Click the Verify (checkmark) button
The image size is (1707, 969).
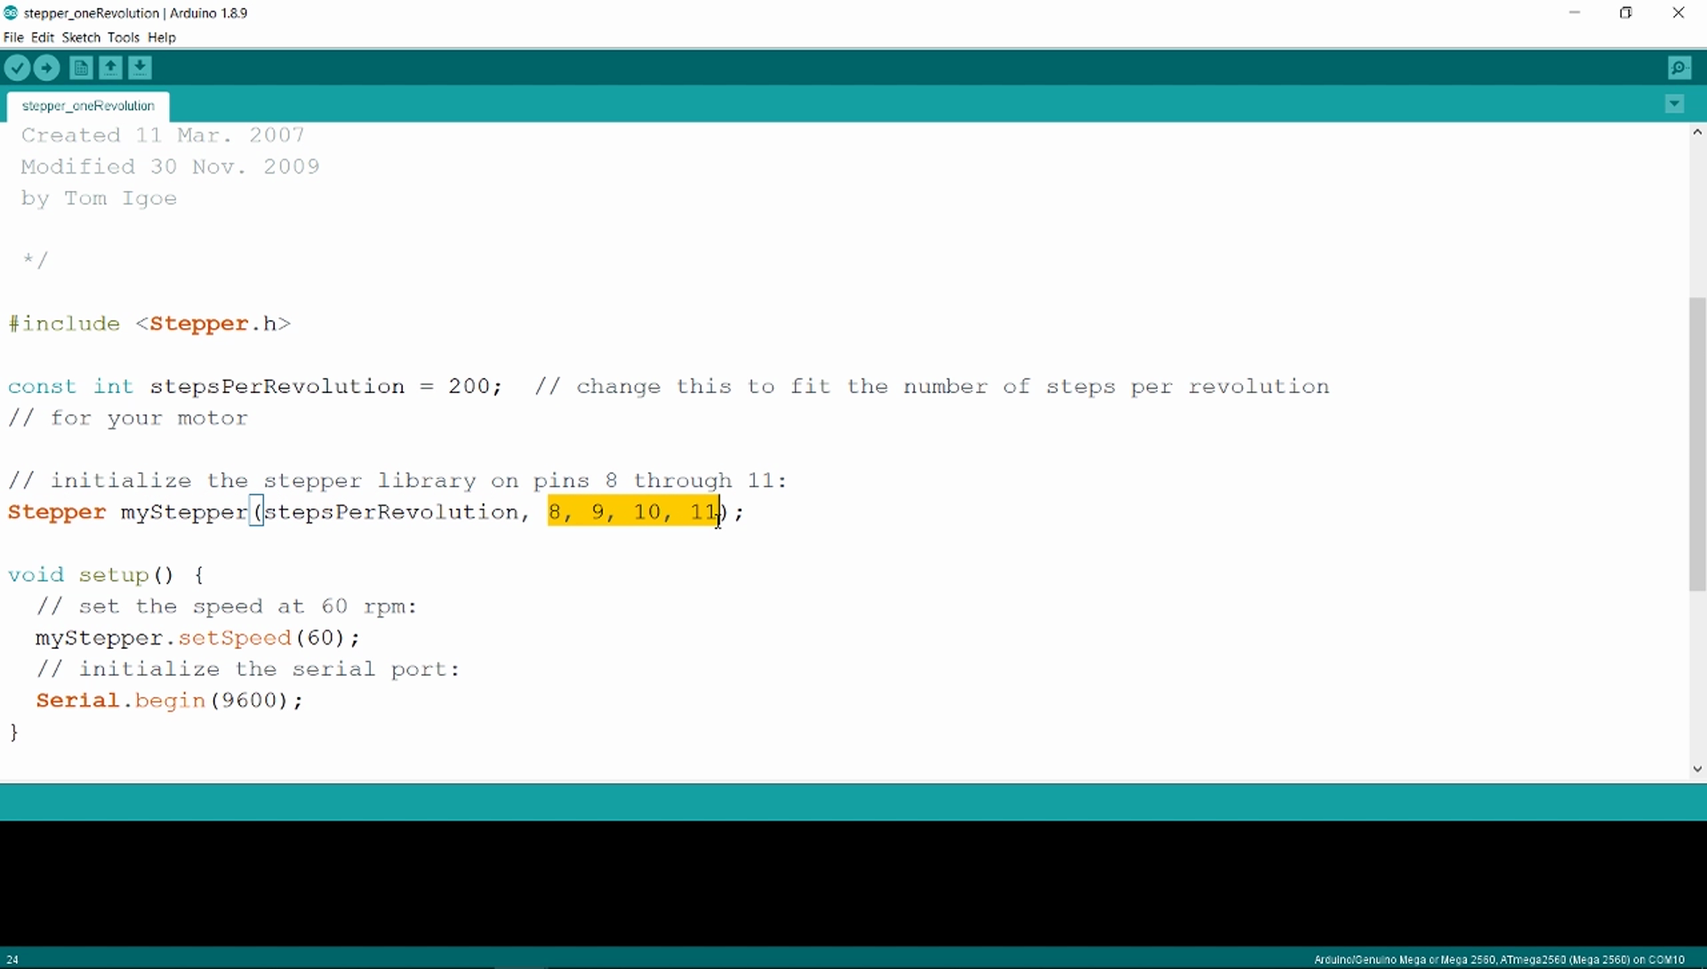18,67
